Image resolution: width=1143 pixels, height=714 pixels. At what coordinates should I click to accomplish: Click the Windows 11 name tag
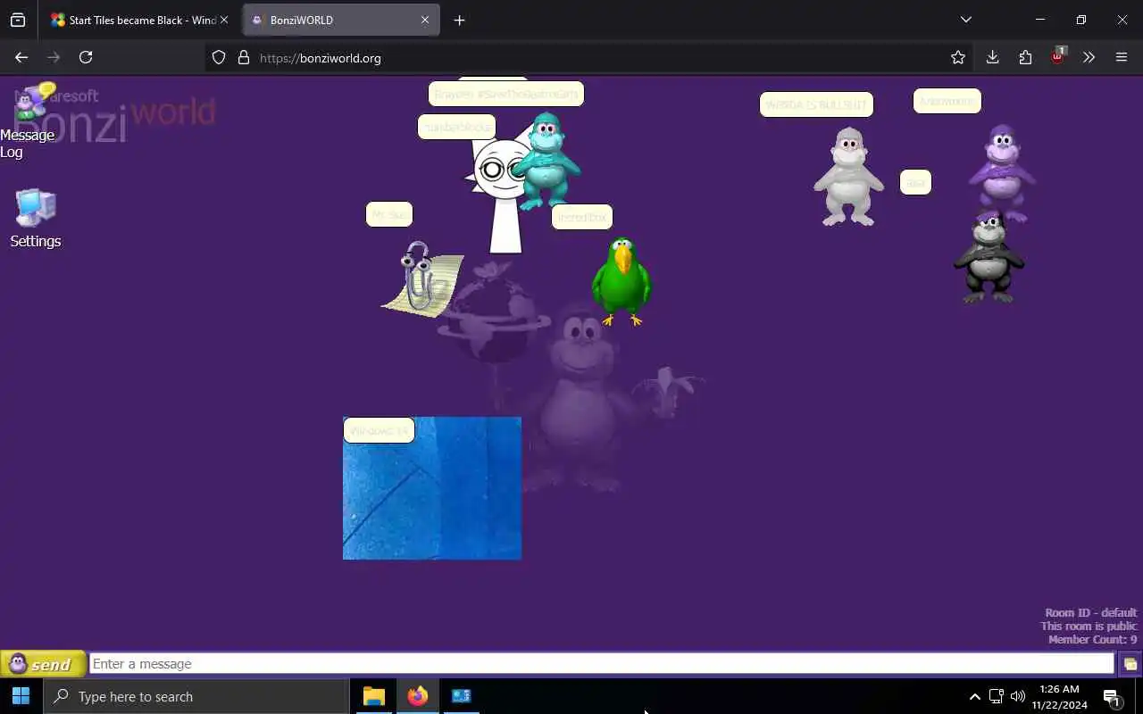[379, 430]
